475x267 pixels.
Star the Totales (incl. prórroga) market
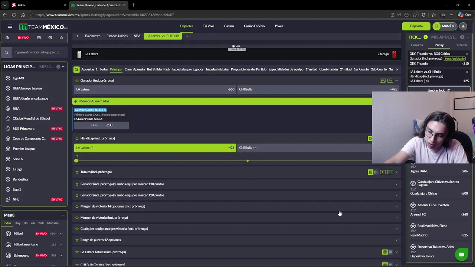coord(77,172)
